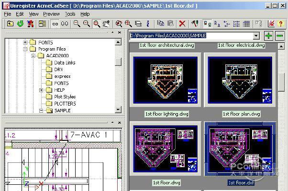The width and height of the screenshot is (288, 191).
Task: Select the express folder in tree
Action: [62, 76]
